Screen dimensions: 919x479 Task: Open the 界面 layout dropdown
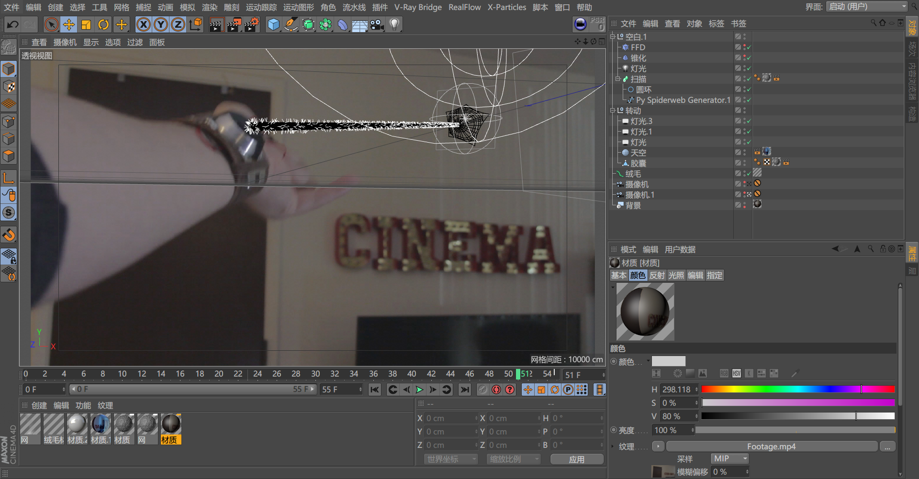pyautogui.click(x=866, y=7)
